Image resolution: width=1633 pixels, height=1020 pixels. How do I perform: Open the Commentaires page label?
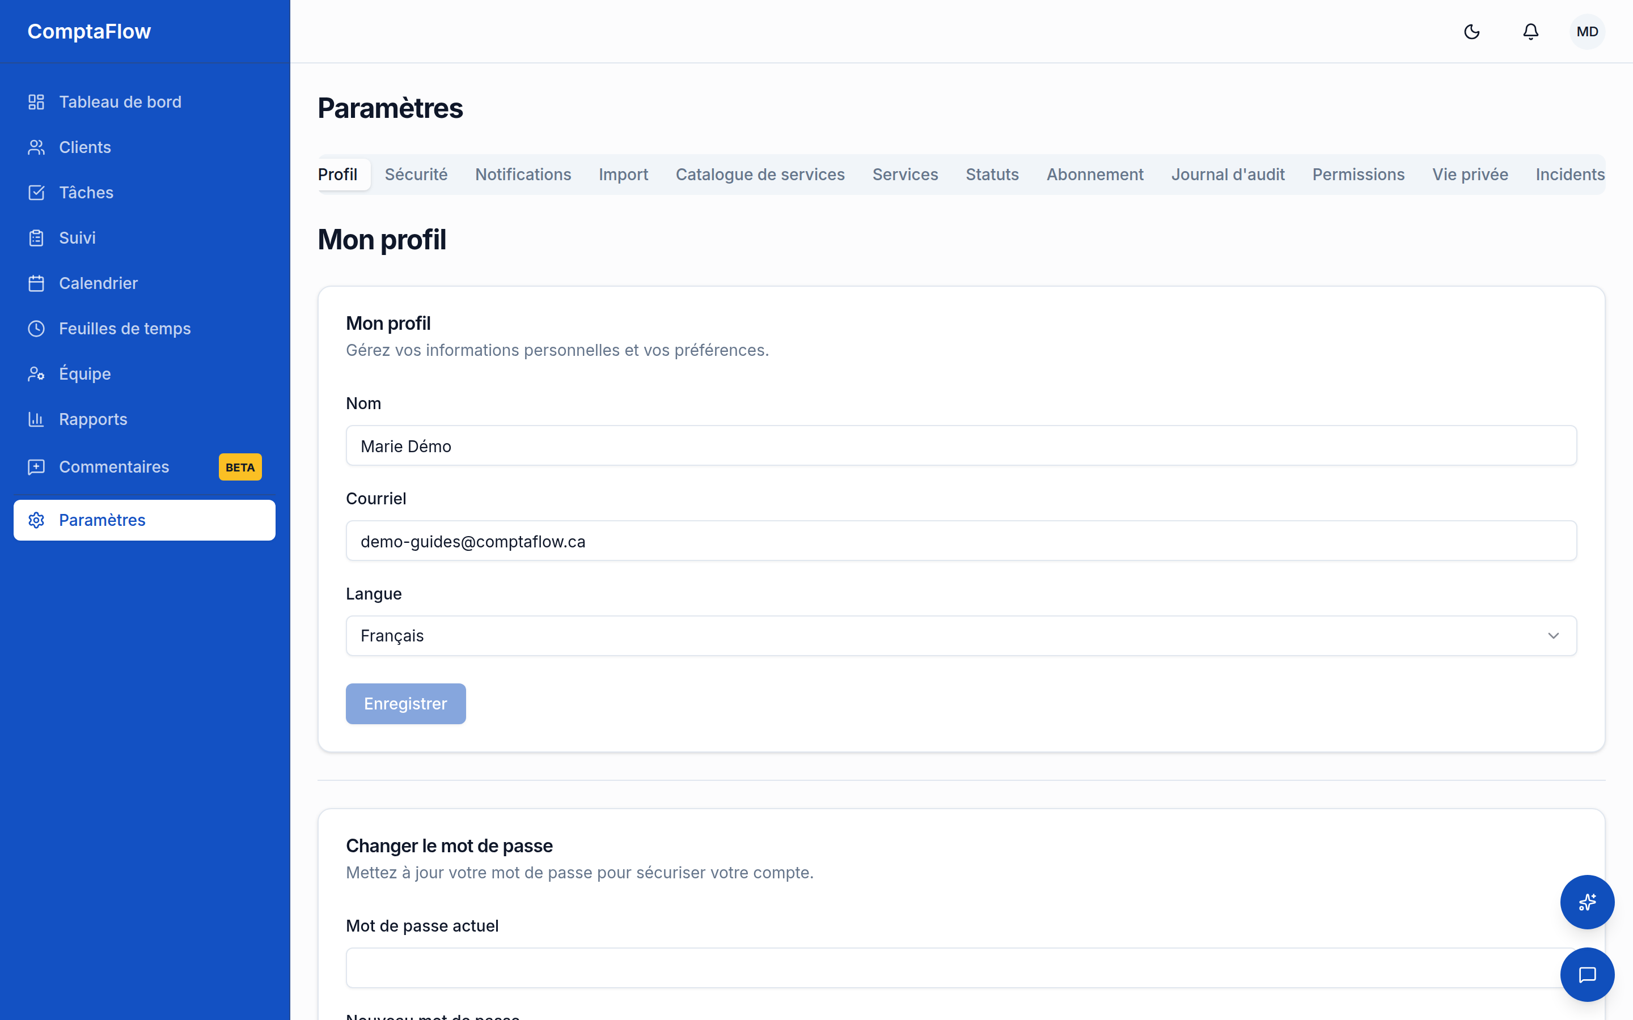114,467
